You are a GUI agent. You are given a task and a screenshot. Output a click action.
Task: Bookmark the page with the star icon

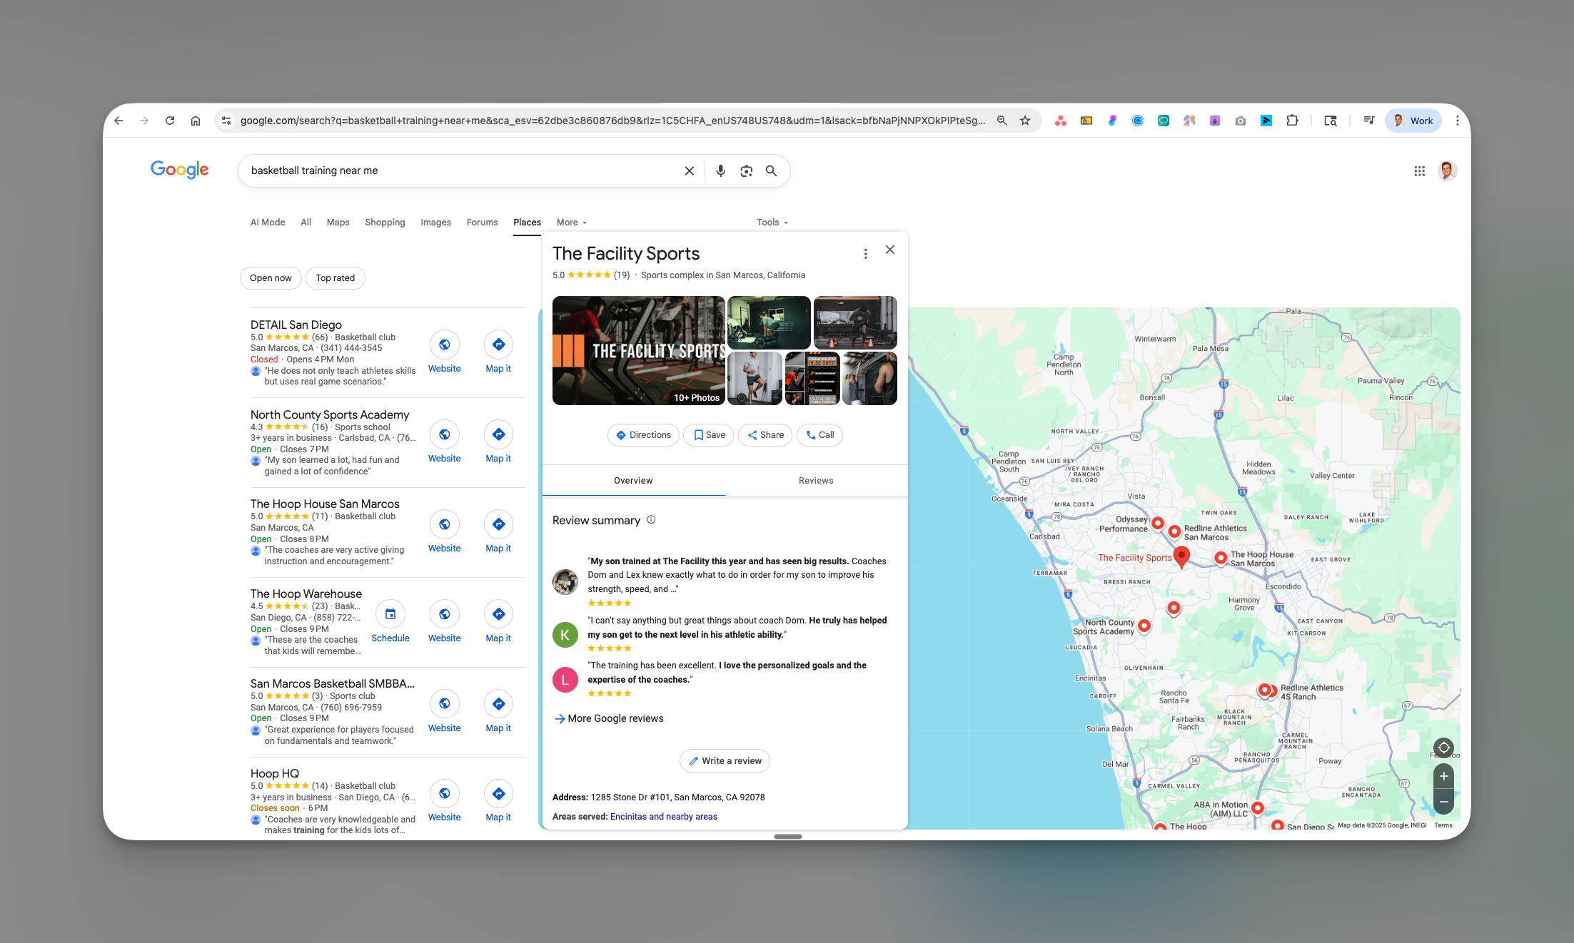1026,120
